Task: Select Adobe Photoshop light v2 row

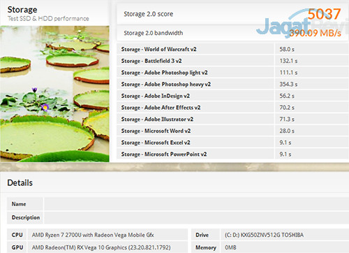Action: 232,73
